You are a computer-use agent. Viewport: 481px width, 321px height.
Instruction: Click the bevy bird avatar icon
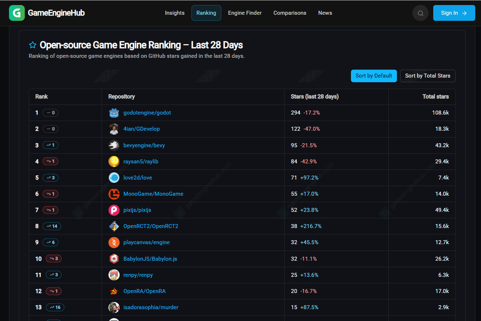(x=114, y=145)
